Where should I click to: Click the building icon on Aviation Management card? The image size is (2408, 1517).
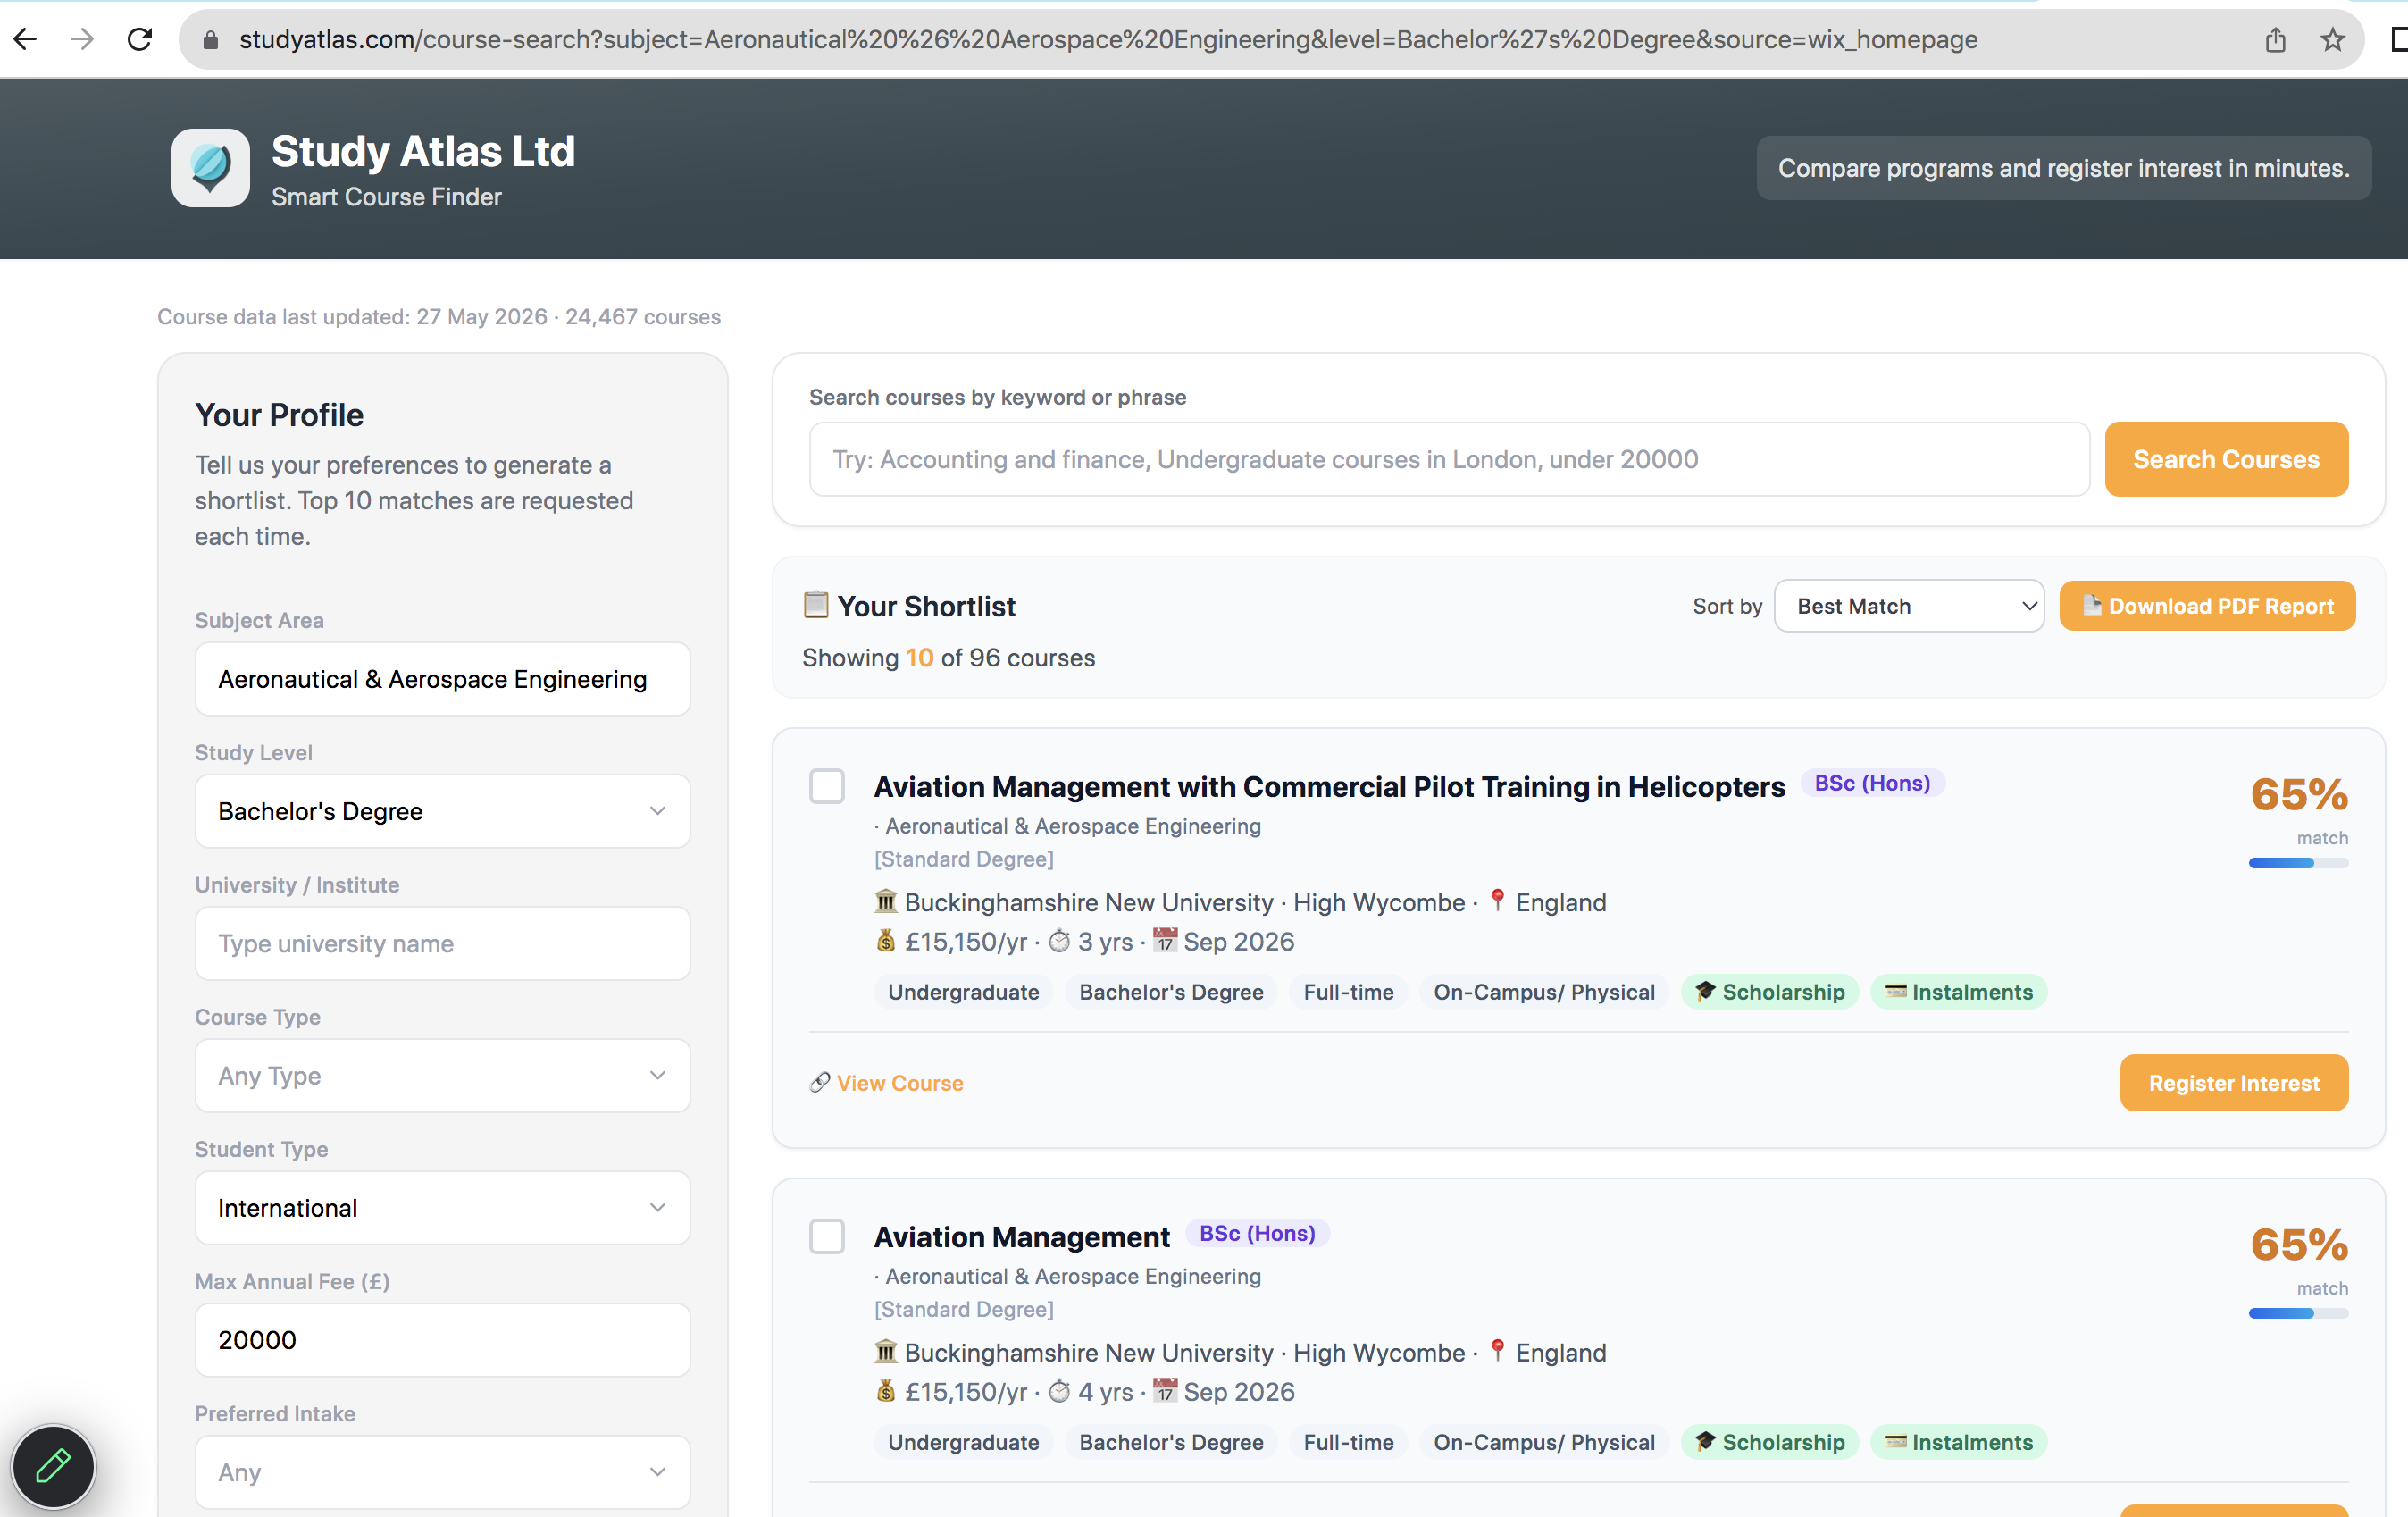[886, 1351]
